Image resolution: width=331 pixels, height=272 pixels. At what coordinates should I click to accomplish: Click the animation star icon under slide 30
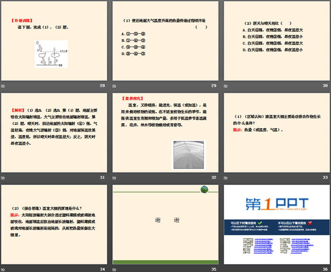226,86
